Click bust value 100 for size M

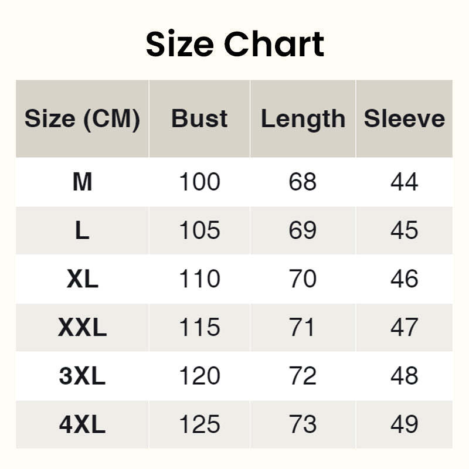[199, 182]
